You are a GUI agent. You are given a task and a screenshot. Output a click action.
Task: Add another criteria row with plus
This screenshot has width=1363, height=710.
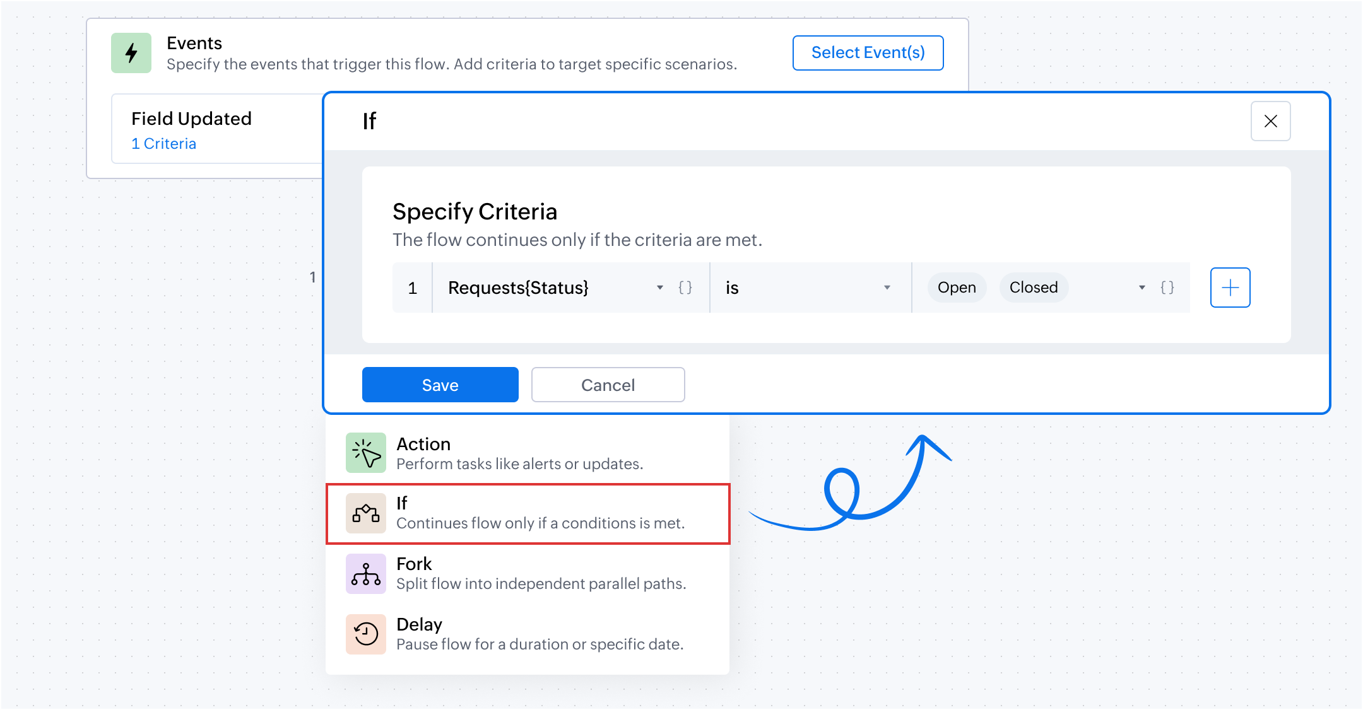tap(1230, 288)
